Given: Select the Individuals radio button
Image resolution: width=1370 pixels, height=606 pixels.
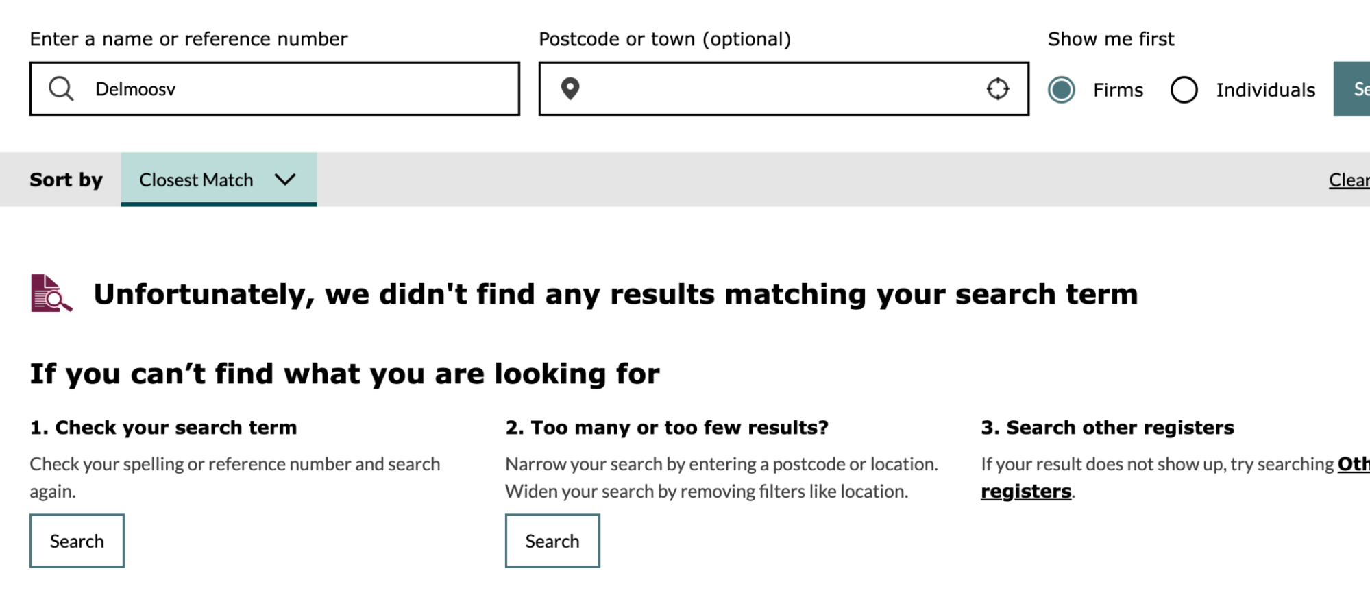Looking at the screenshot, I should click(x=1184, y=90).
